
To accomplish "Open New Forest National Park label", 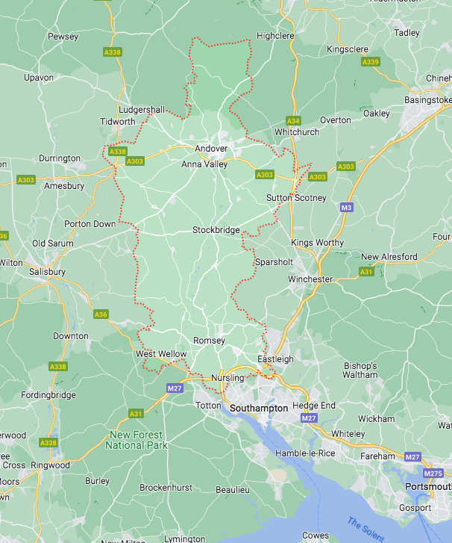I will pyautogui.click(x=136, y=440).
